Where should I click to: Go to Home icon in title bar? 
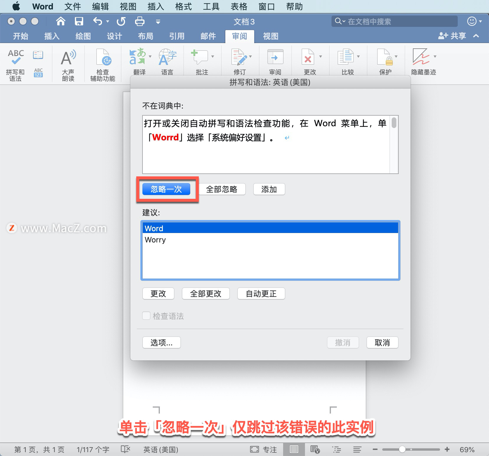tap(61, 21)
